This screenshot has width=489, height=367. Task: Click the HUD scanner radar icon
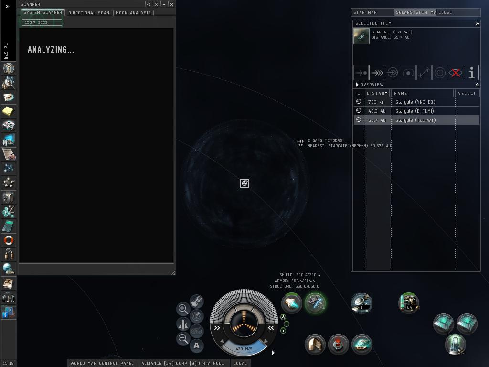coord(196,316)
